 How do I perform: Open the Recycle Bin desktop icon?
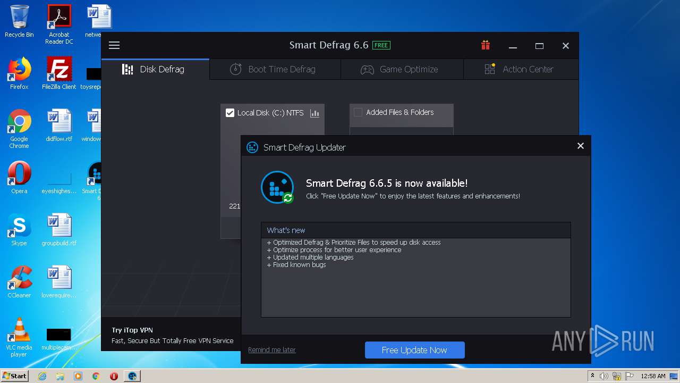tap(19, 21)
